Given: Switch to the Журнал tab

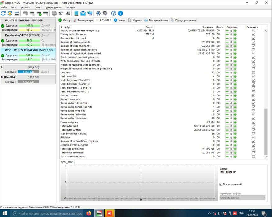Looking at the screenshot, I should pos(135,20).
